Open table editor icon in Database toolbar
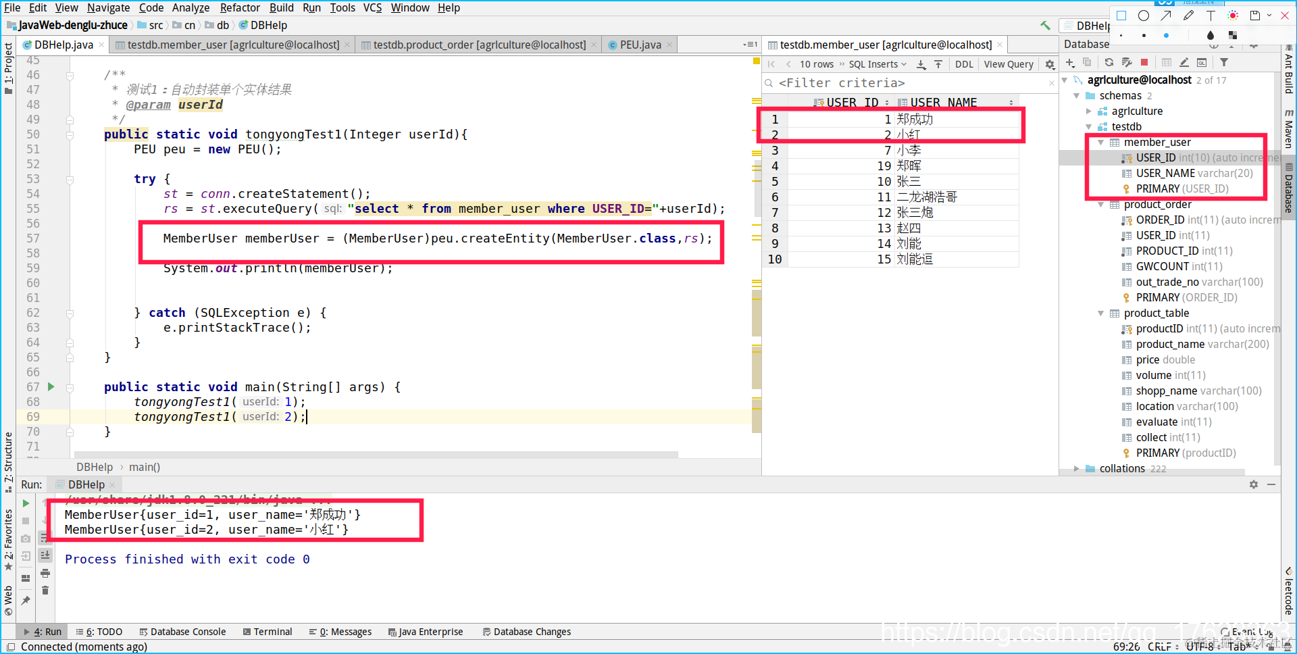Viewport: 1297px width, 654px height. click(x=1167, y=63)
